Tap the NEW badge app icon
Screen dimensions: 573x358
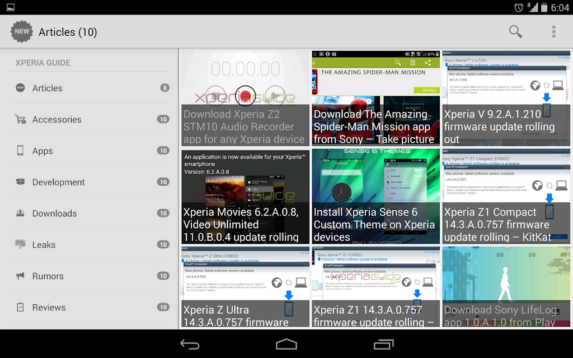coord(22,31)
